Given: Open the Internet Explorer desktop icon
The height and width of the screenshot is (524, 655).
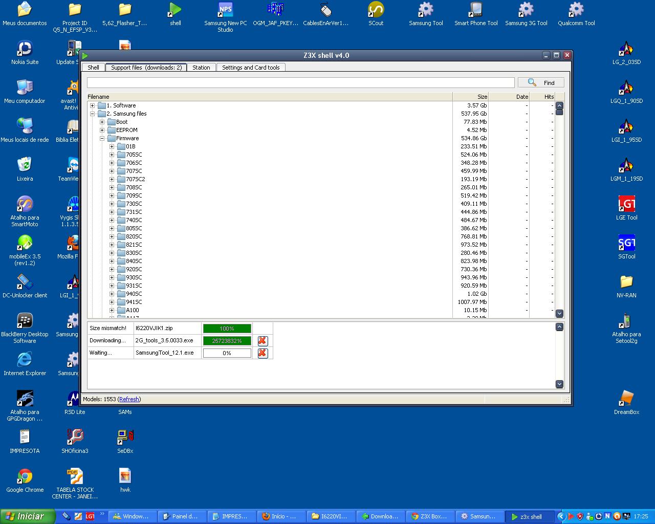Looking at the screenshot, I should tap(25, 364).
